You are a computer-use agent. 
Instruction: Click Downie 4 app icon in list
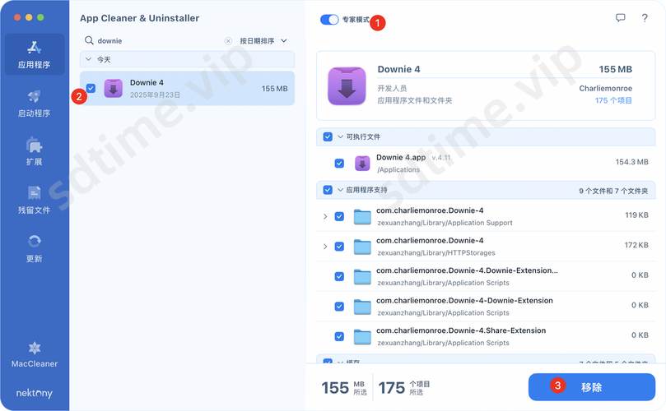pos(114,88)
